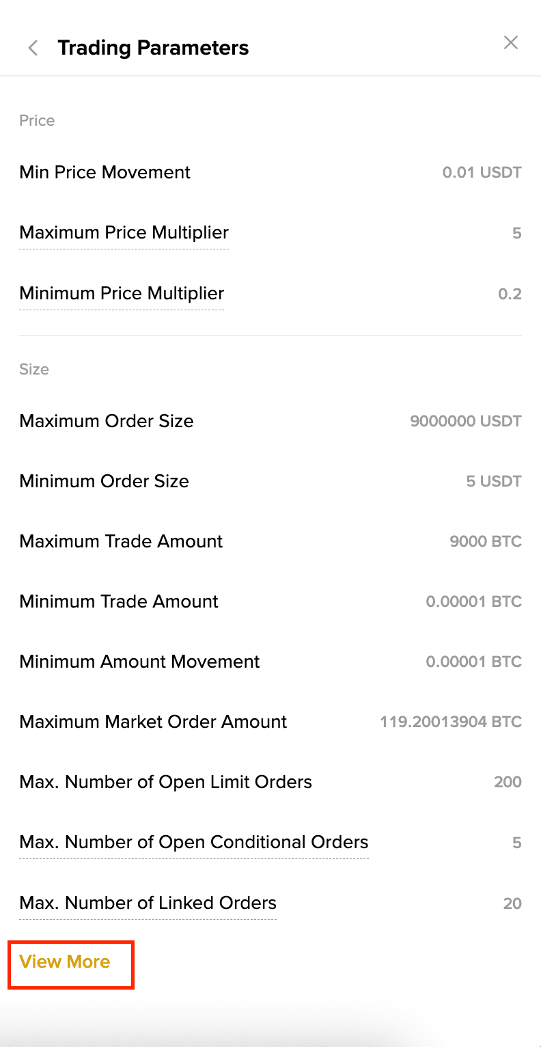Click the 119.20013904 BTC value
The height and width of the screenshot is (1047, 541).
(450, 722)
